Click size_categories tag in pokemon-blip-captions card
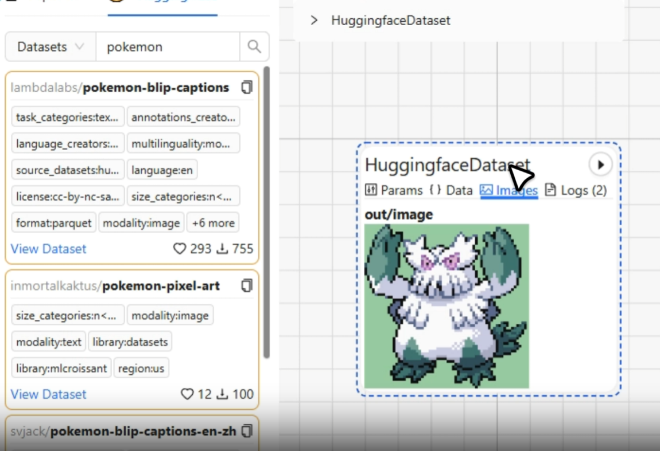The width and height of the screenshot is (660, 451). coord(184,197)
